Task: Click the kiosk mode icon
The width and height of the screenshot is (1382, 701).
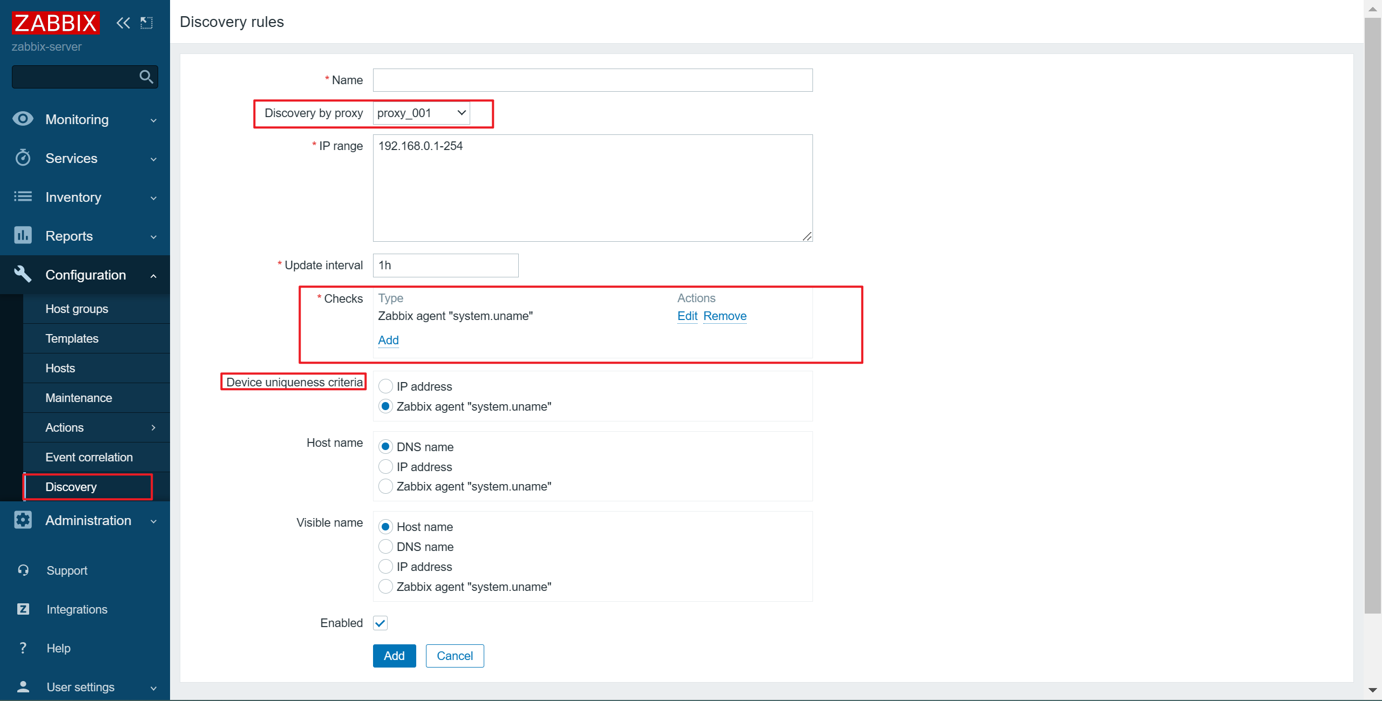Action: (x=147, y=23)
